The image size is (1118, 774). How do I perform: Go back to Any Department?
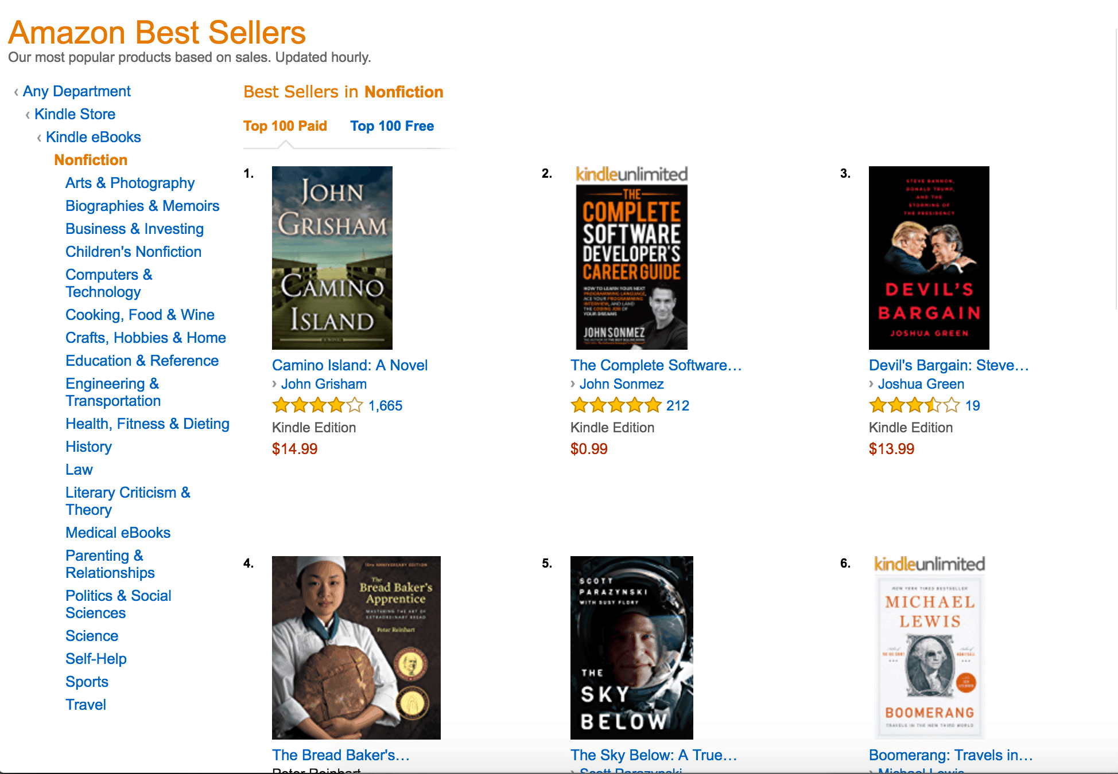(77, 91)
